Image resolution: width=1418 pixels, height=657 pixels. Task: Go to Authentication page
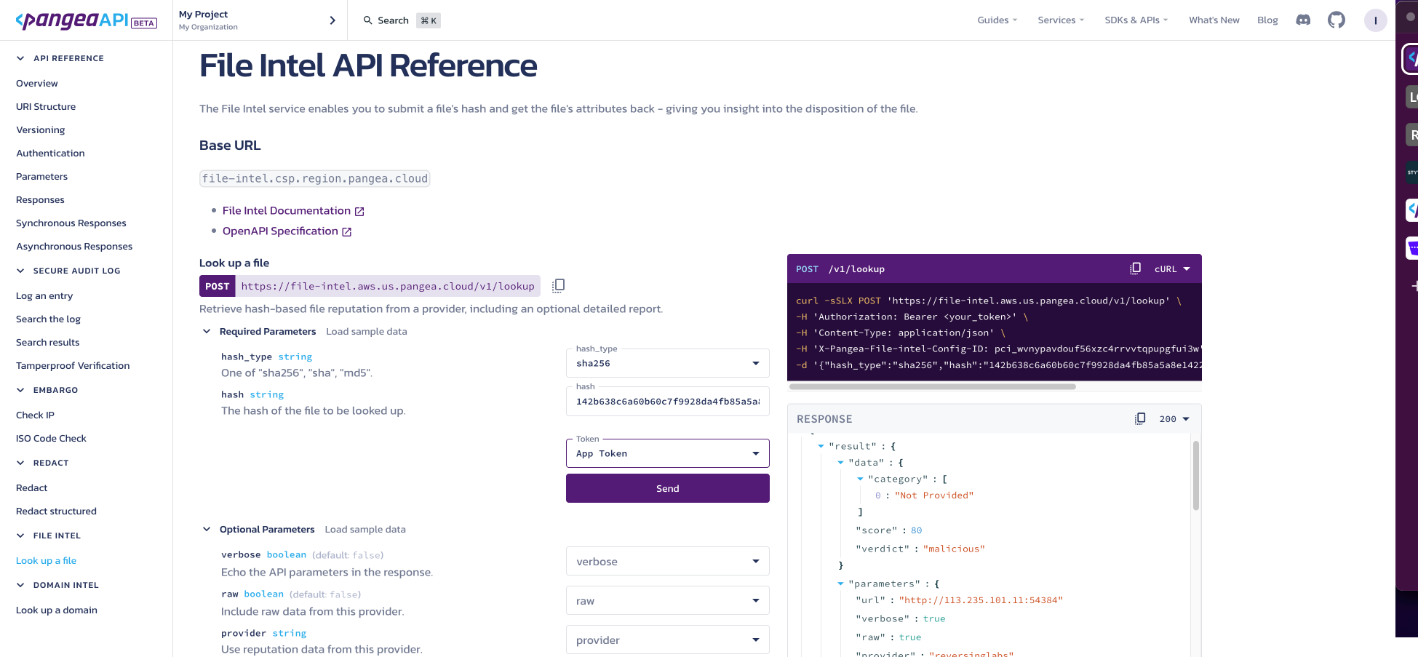click(50, 153)
